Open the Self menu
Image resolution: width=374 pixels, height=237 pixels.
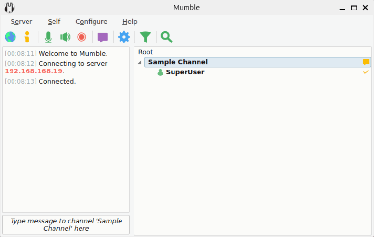click(x=54, y=22)
